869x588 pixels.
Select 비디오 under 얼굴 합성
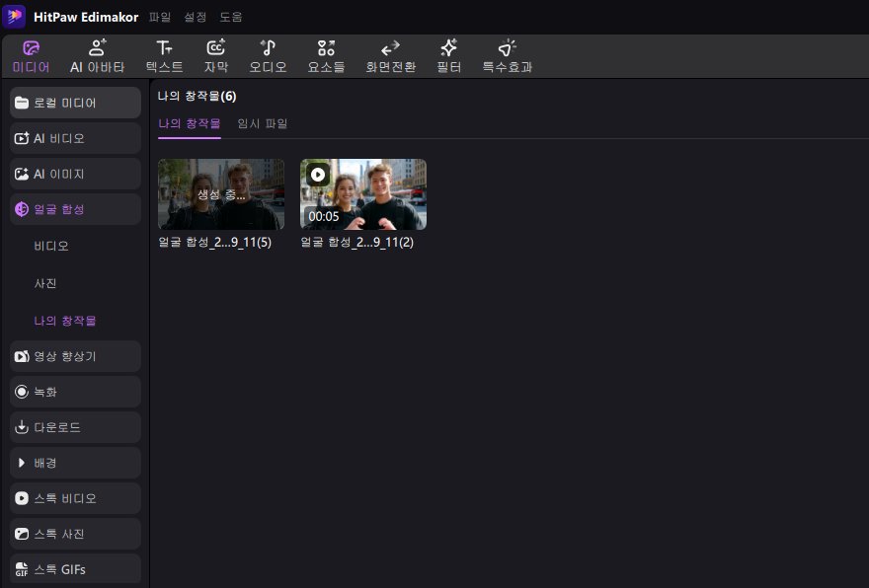click(x=51, y=246)
